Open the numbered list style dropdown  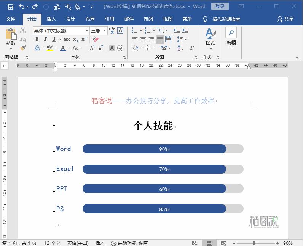[154, 30]
